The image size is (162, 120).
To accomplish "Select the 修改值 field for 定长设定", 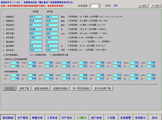I will [52, 29].
